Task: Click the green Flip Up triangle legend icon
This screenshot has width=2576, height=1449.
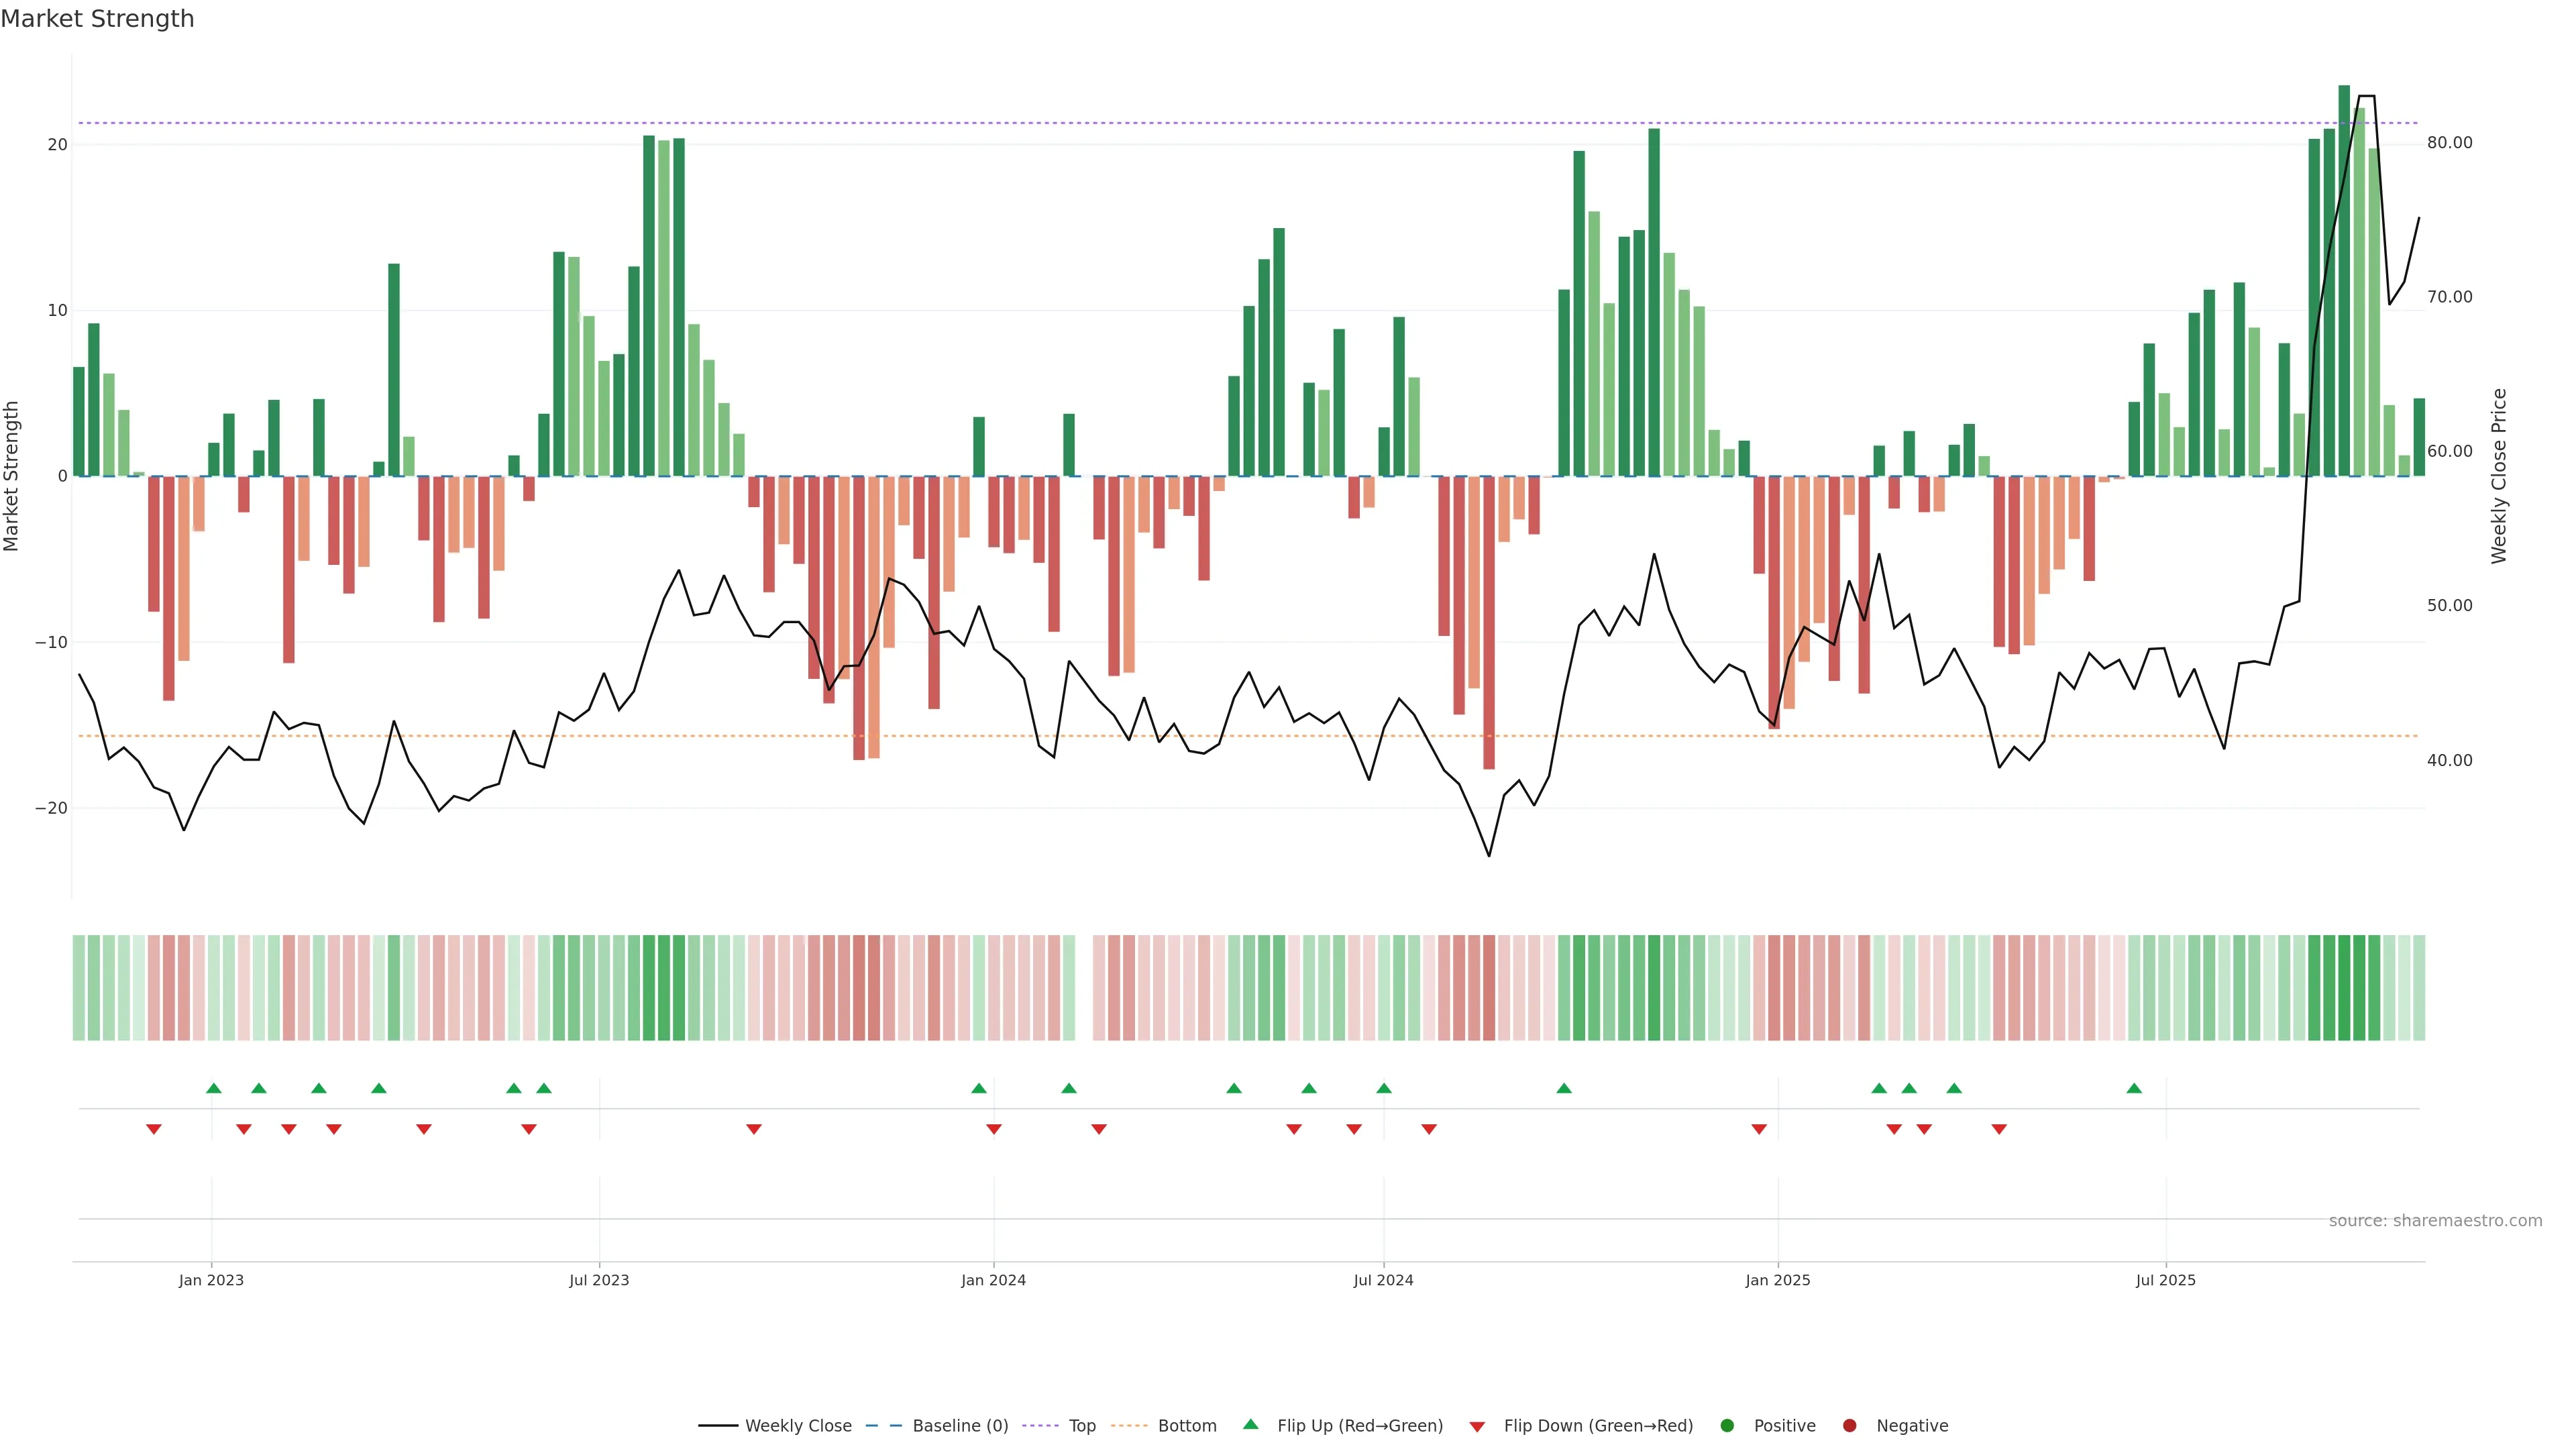Action: tap(1250, 1424)
